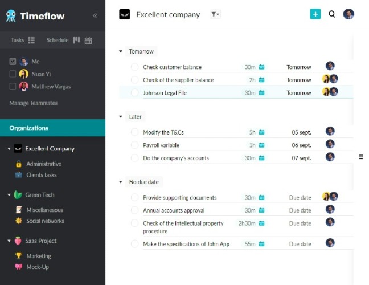Collapse the Excellent Company tree arrow
369x285 pixels.
tap(9, 149)
